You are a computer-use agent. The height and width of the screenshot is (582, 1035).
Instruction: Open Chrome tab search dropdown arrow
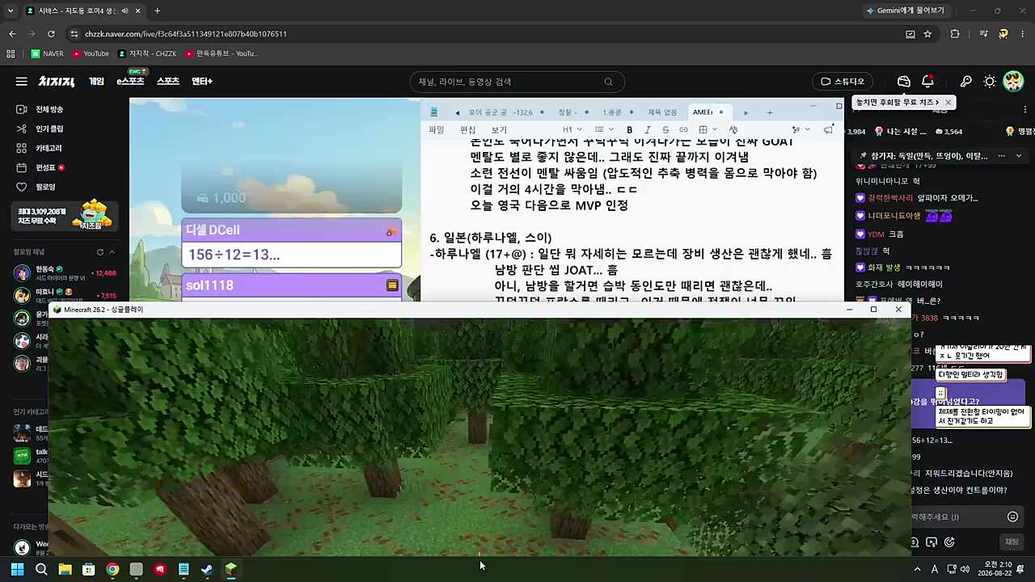tap(11, 11)
